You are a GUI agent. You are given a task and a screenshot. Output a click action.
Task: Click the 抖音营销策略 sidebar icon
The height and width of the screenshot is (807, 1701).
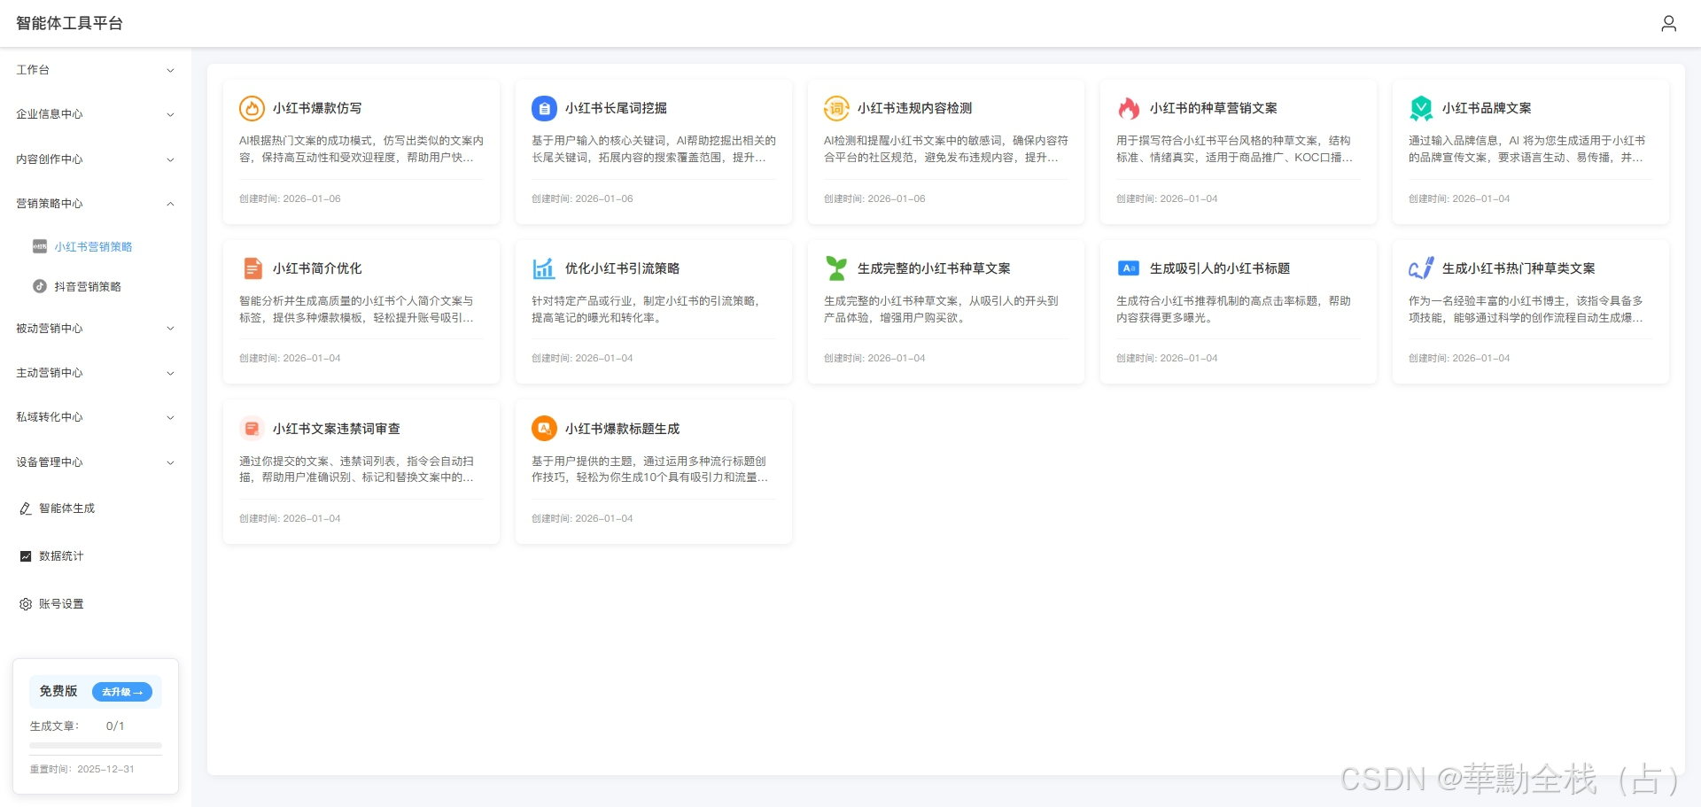coord(40,287)
